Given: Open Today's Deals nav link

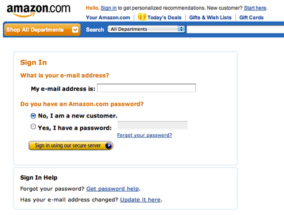Looking at the screenshot, I should coord(164,18).
